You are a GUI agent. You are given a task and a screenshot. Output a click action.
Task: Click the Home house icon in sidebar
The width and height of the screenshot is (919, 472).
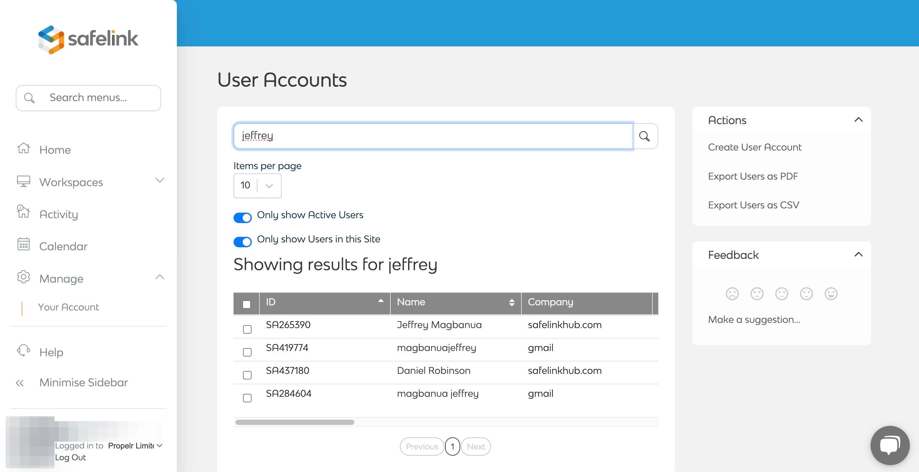(x=24, y=148)
